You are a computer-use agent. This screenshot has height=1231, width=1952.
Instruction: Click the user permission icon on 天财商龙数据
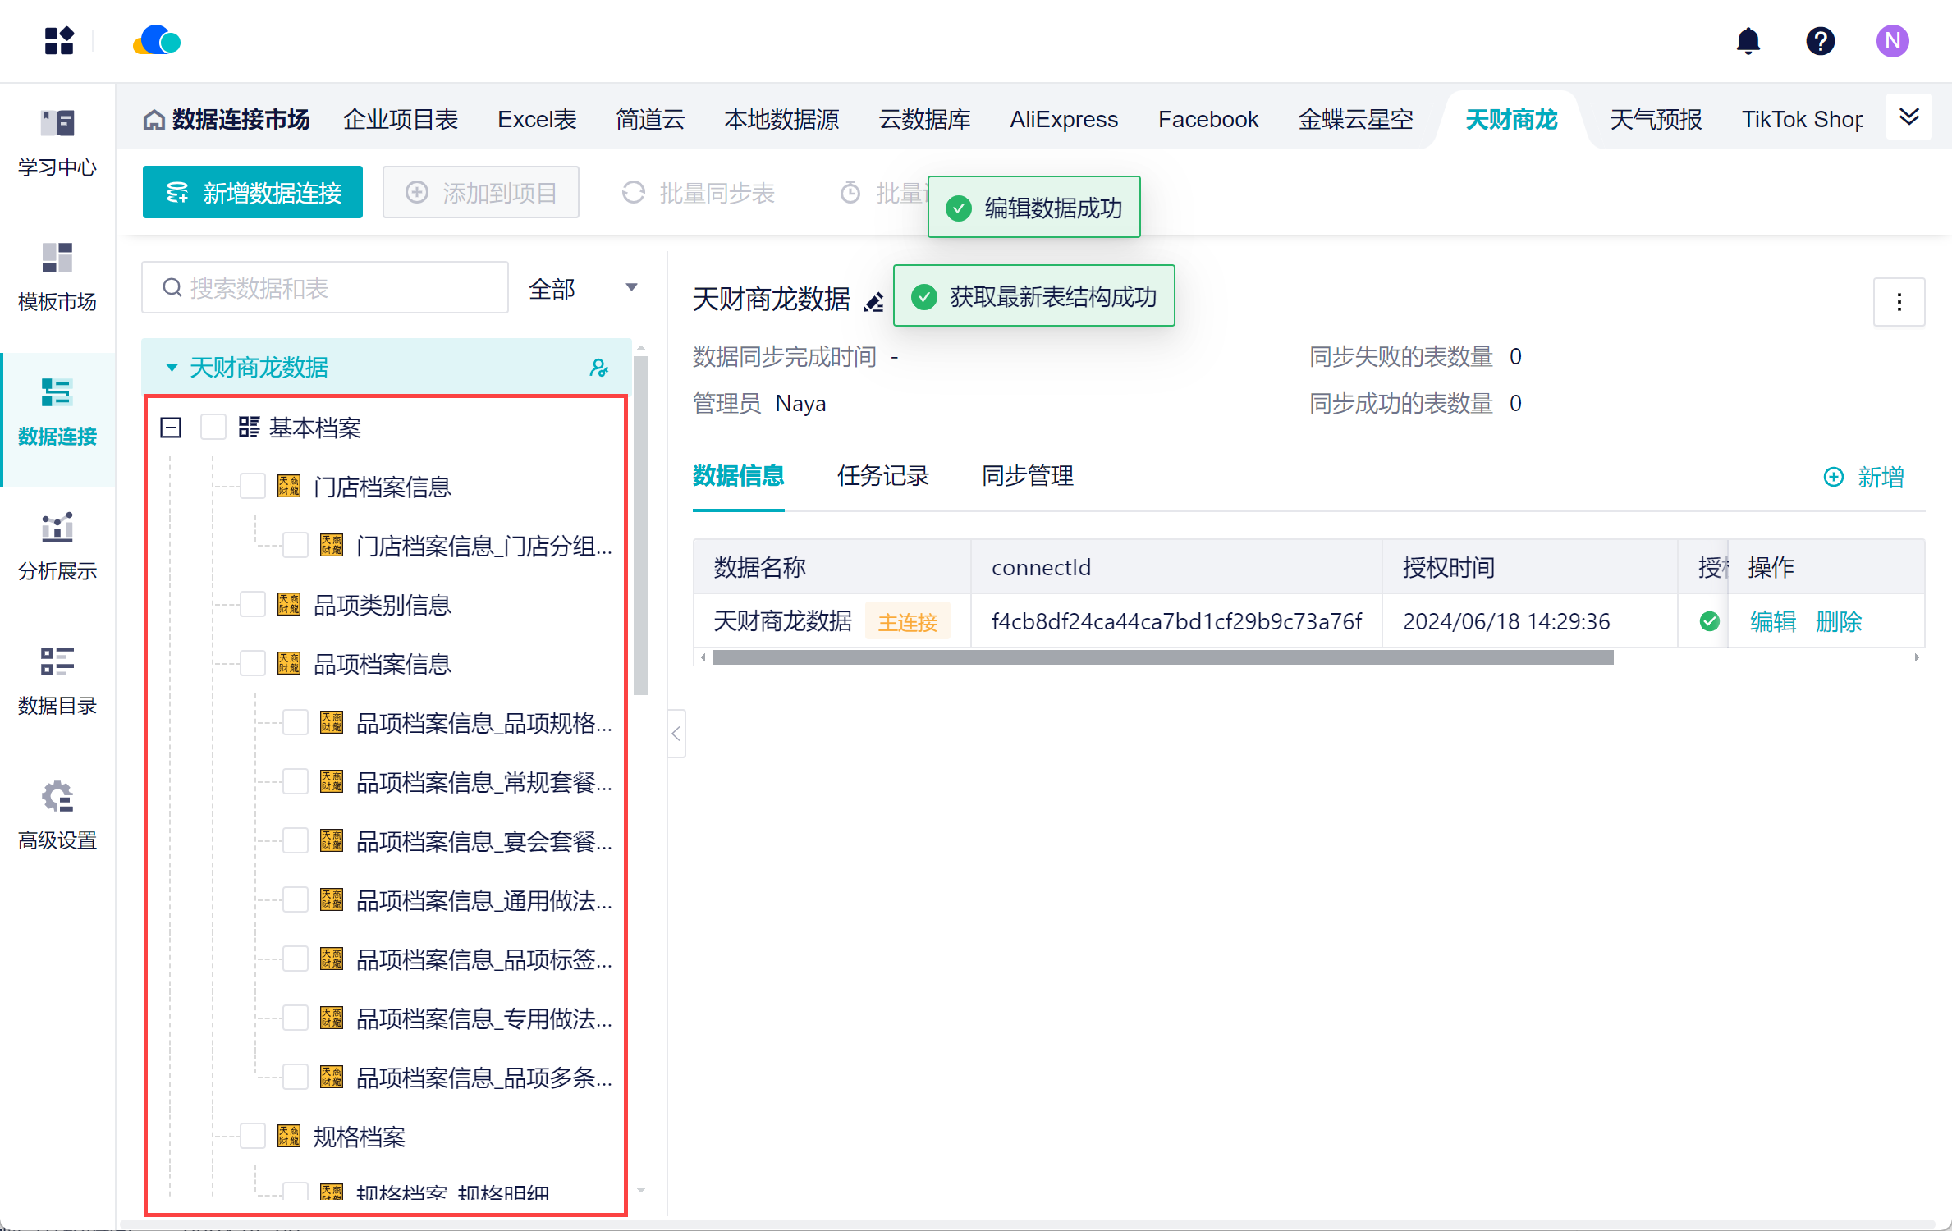pyautogui.click(x=599, y=368)
